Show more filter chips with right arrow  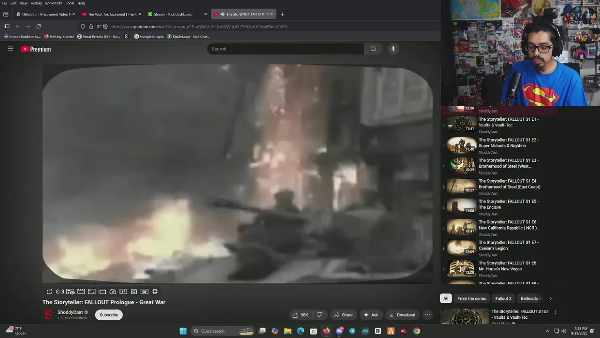[x=550, y=299]
